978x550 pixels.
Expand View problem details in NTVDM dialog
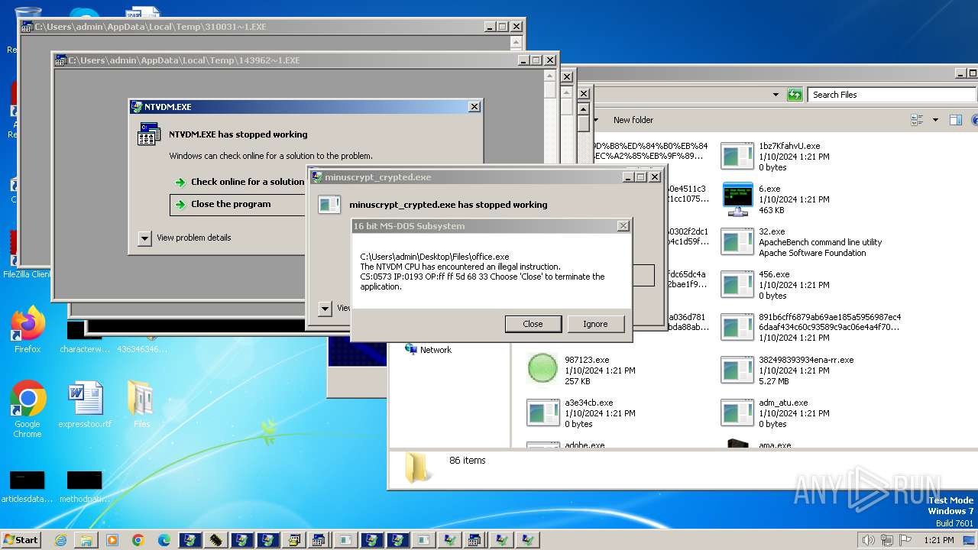pos(145,238)
